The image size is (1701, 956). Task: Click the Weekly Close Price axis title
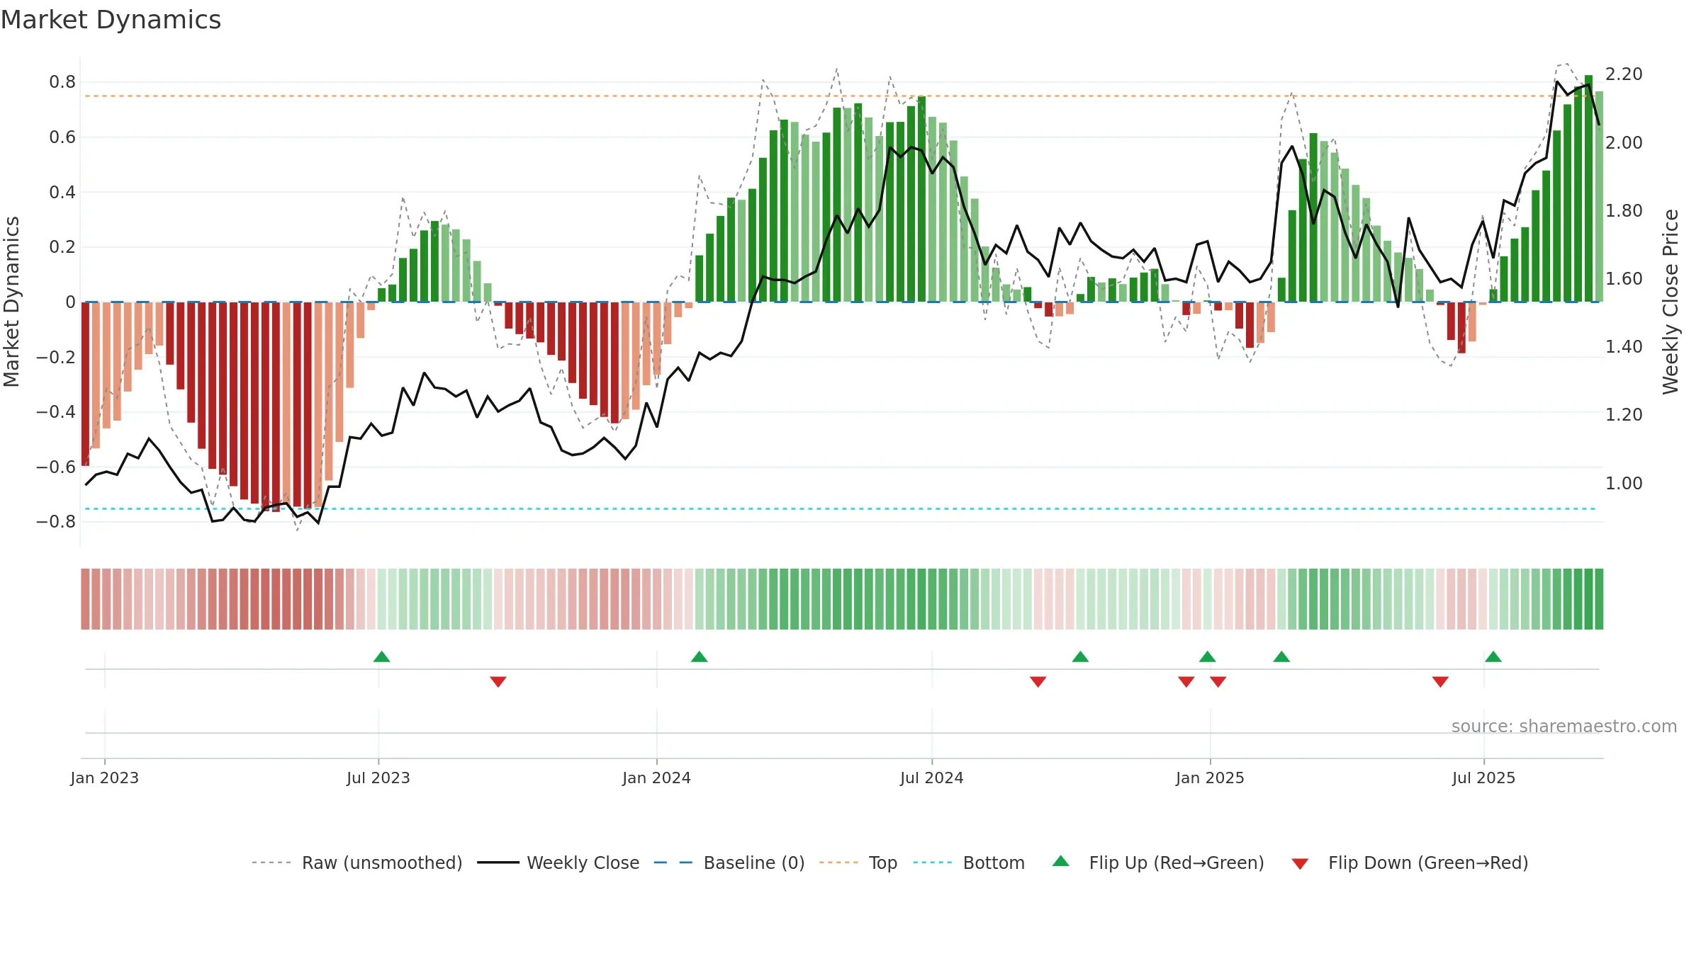1671,302
